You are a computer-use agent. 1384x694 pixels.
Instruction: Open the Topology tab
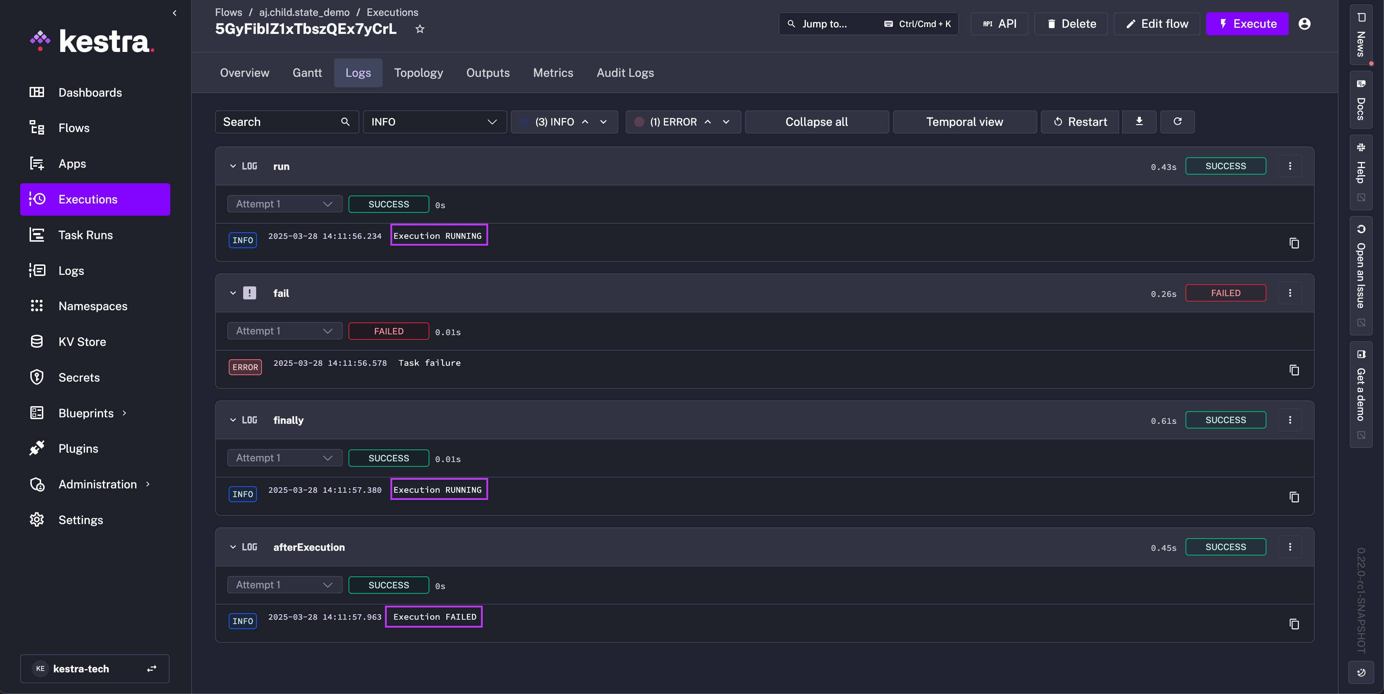pos(418,73)
